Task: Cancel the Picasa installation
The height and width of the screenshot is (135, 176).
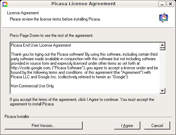Action: (x=157, y=125)
